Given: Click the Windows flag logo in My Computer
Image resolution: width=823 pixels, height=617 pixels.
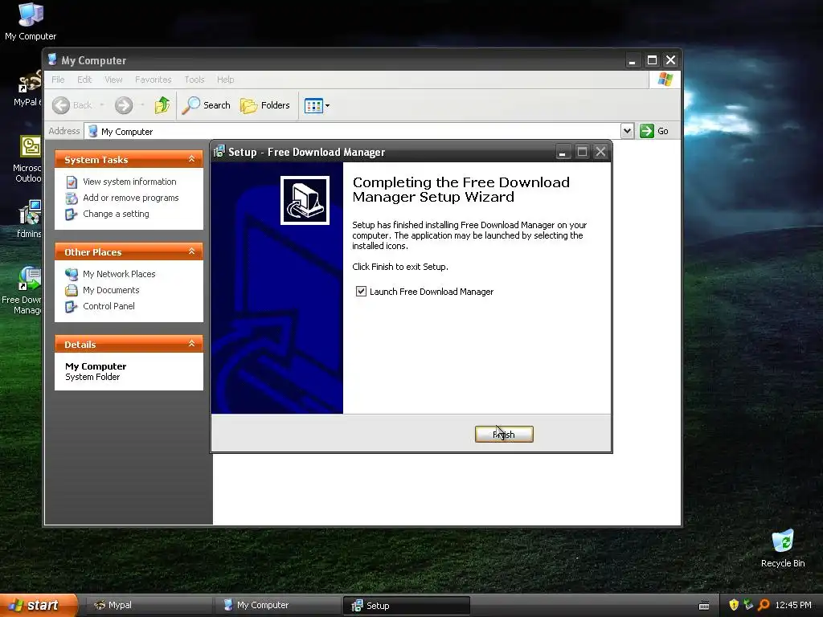Looking at the screenshot, I should [665, 80].
